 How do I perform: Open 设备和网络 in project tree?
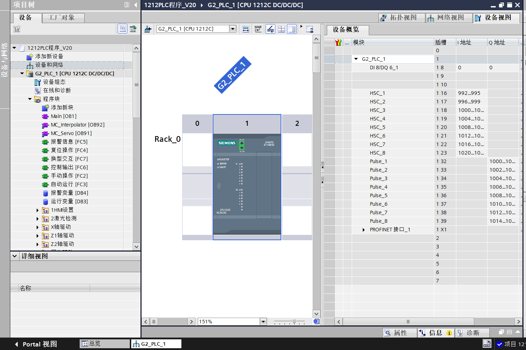49,65
